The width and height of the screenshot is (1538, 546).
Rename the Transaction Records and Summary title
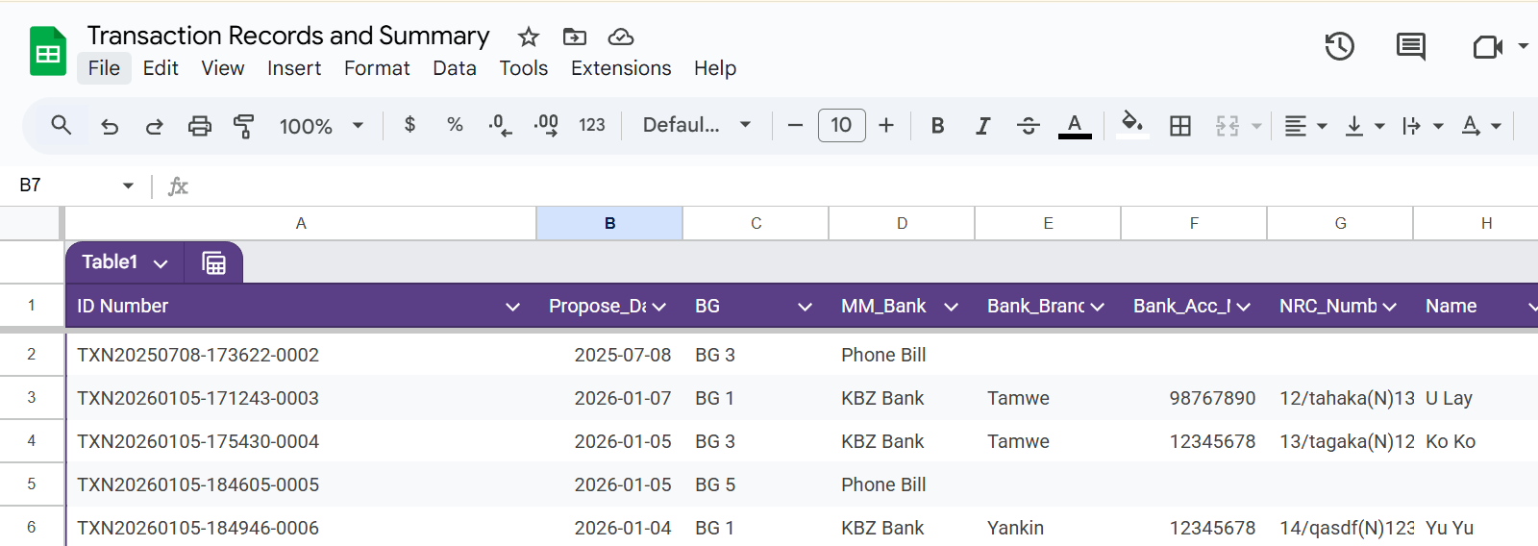click(x=288, y=36)
